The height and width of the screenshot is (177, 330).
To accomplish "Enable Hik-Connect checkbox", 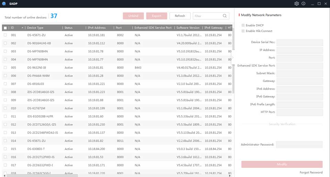I will pyautogui.click(x=243, y=31).
